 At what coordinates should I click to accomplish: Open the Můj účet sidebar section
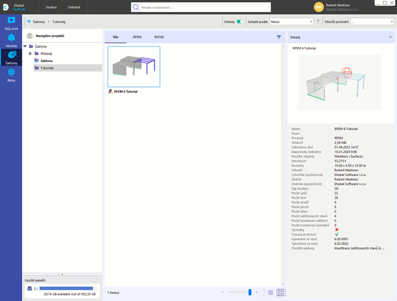click(11, 24)
